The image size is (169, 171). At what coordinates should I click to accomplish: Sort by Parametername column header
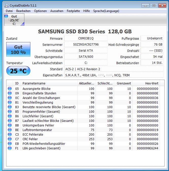pyautogui.click(x=49, y=83)
